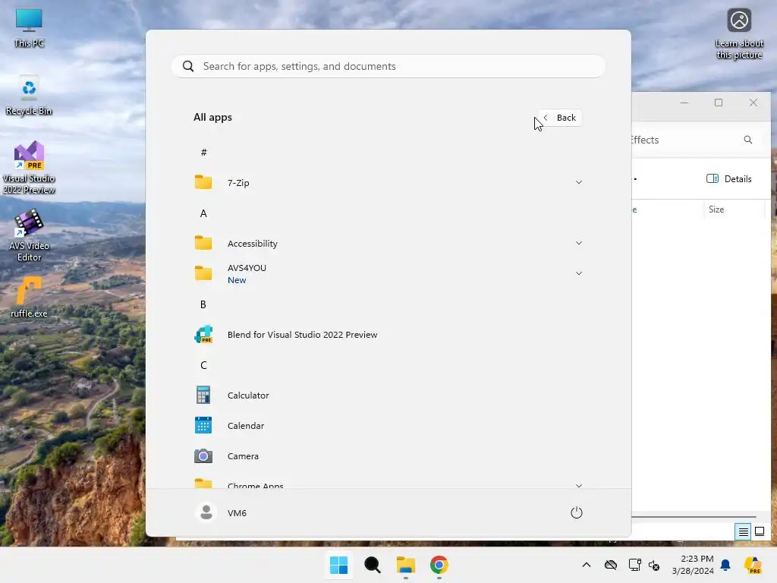Click the Visual Studio PRE tray icon
Image resolution: width=777 pixels, height=583 pixels.
coord(753,565)
